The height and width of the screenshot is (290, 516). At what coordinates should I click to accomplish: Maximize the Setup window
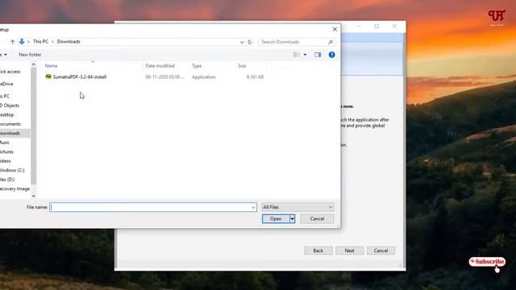coord(377,27)
